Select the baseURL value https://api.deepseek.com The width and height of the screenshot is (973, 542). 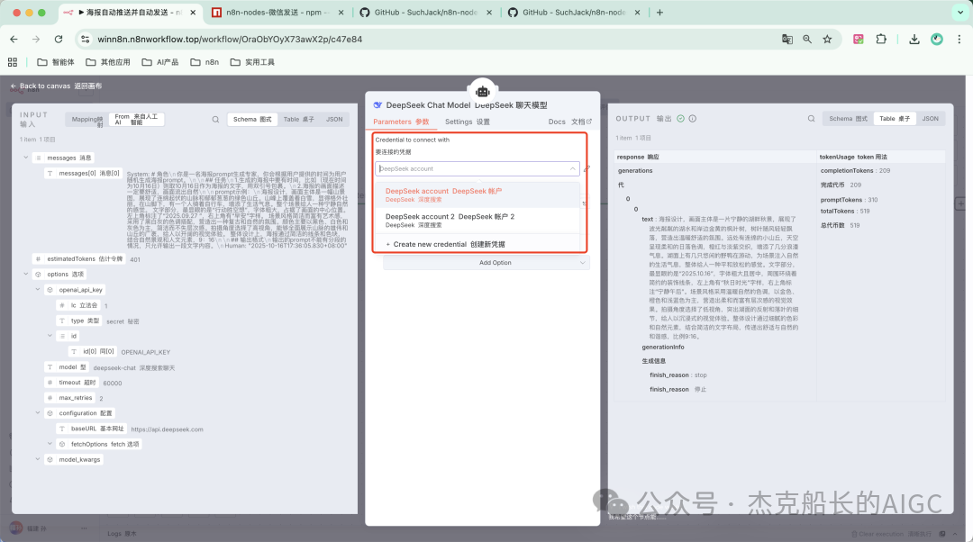point(167,429)
